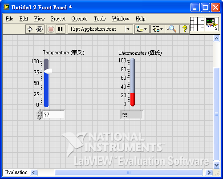This screenshot has height=179, width=223.
Task: Open the Help menu
Action: (140, 19)
